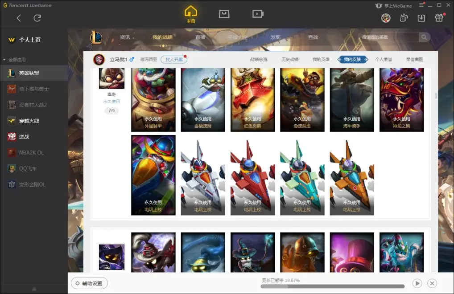Open the 主页 home tab
The height and width of the screenshot is (294, 454).
click(x=191, y=14)
